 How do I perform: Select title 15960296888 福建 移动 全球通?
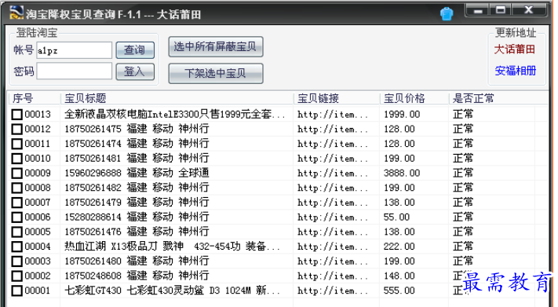click(x=137, y=173)
